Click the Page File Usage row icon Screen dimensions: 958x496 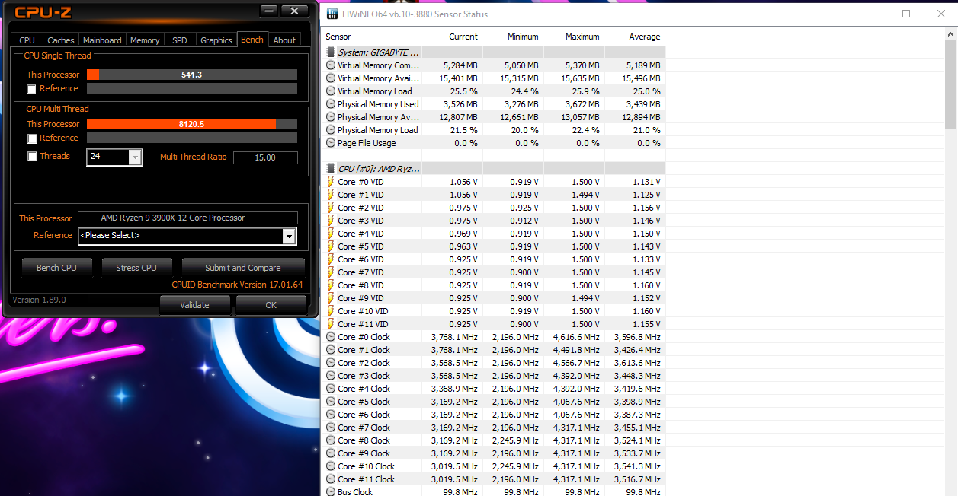tap(331, 143)
